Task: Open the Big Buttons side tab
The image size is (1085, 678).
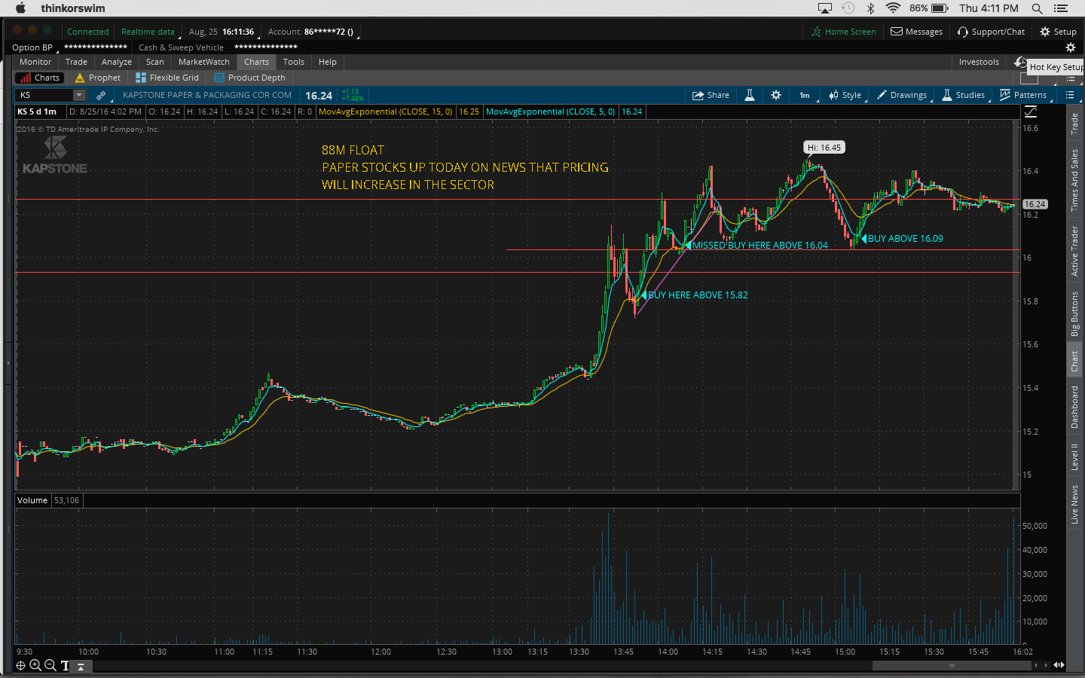Action: click(1075, 313)
